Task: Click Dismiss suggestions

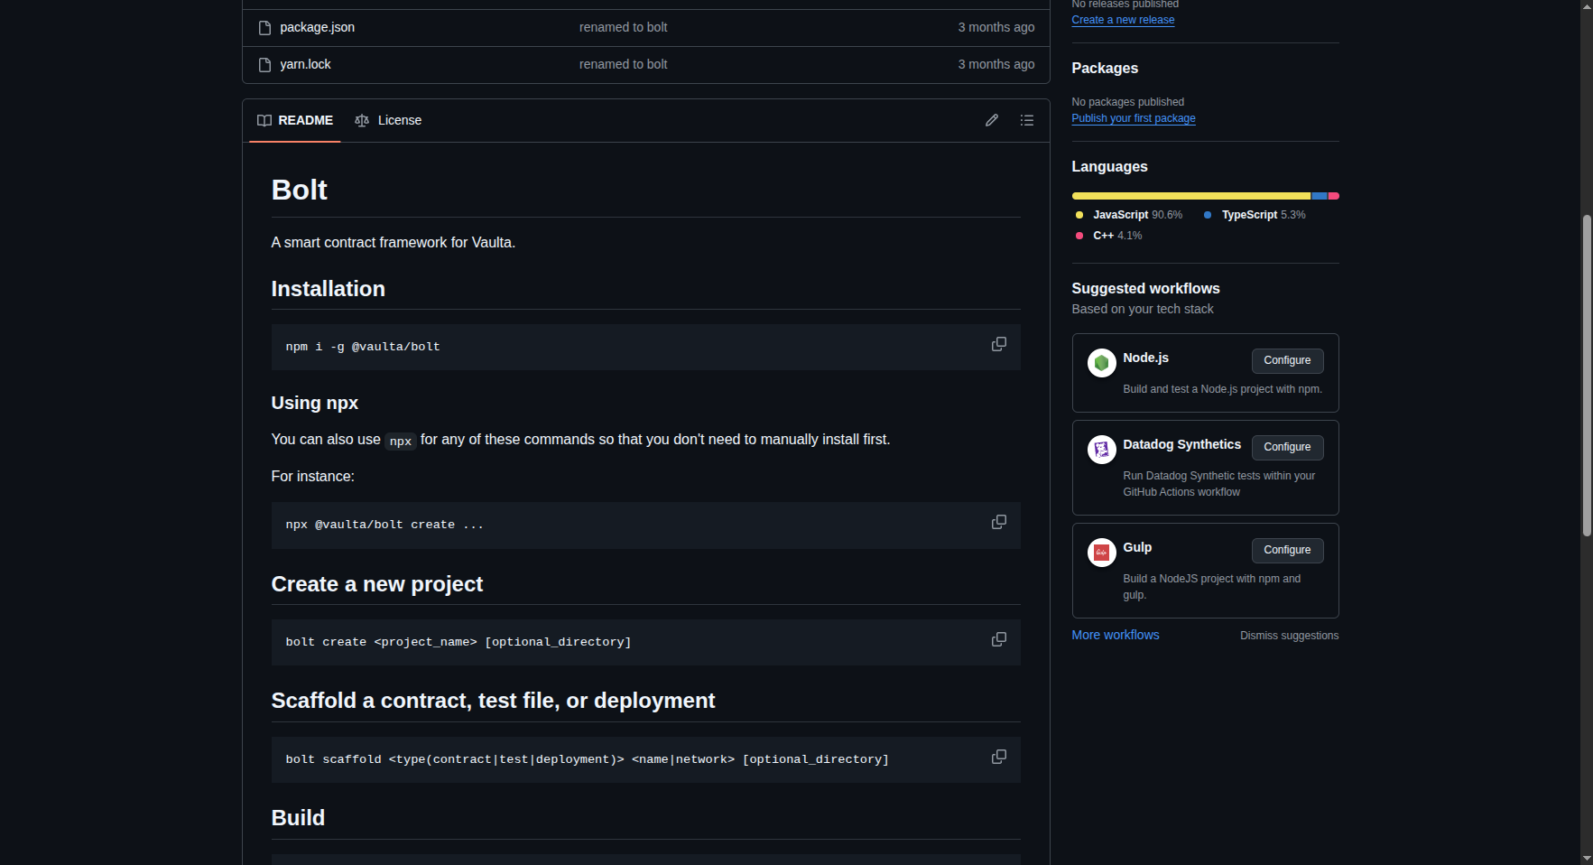Action: pyautogui.click(x=1289, y=635)
